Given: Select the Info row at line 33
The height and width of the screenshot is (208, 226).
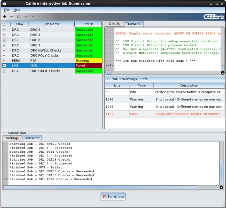Looking at the screenshot, I should (x=165, y=92).
